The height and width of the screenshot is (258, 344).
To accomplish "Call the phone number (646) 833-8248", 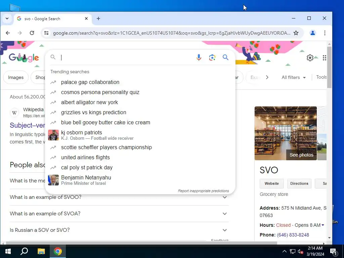I will click(293, 235).
